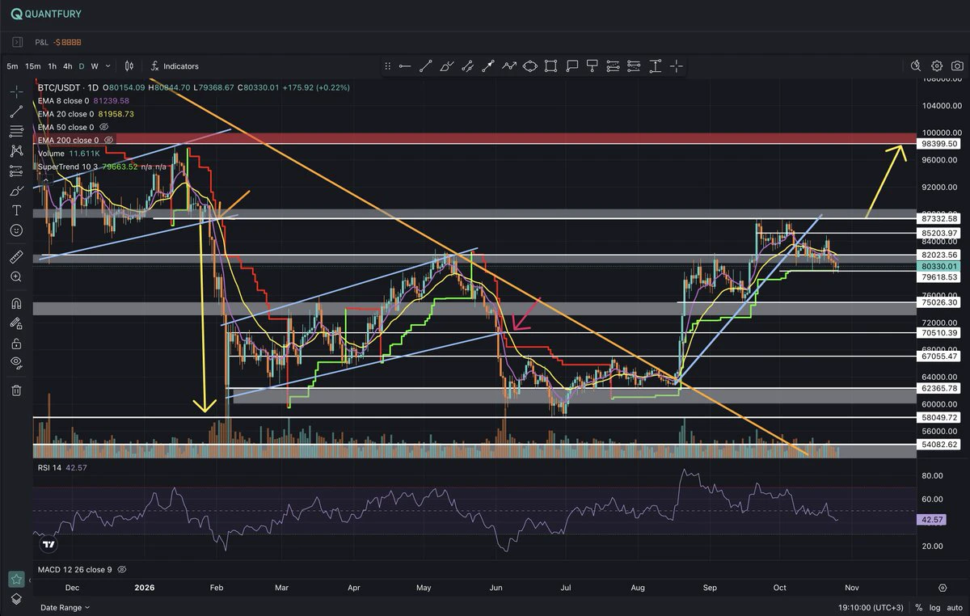Select the W weekly timeframe
The image size is (970, 616).
(95, 66)
